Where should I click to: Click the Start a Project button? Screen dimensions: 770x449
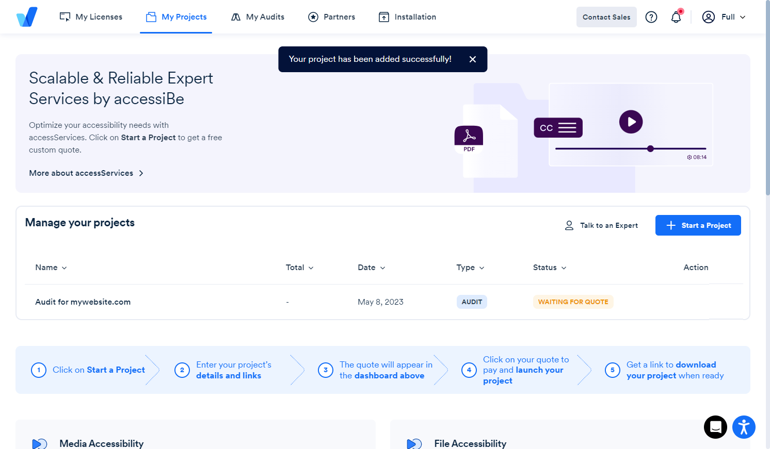[698, 225]
